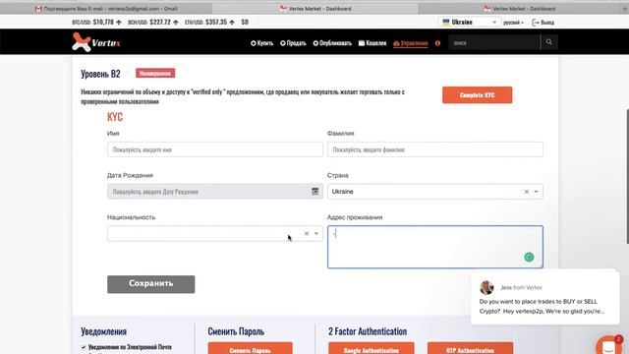This screenshot has width=629, height=354.
Task: Click the search magnifier icon
Action: pyautogui.click(x=548, y=42)
